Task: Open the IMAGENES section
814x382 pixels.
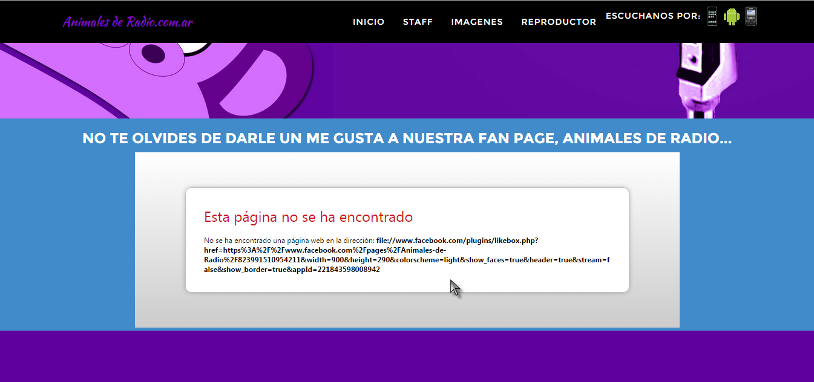Action: pyautogui.click(x=476, y=22)
